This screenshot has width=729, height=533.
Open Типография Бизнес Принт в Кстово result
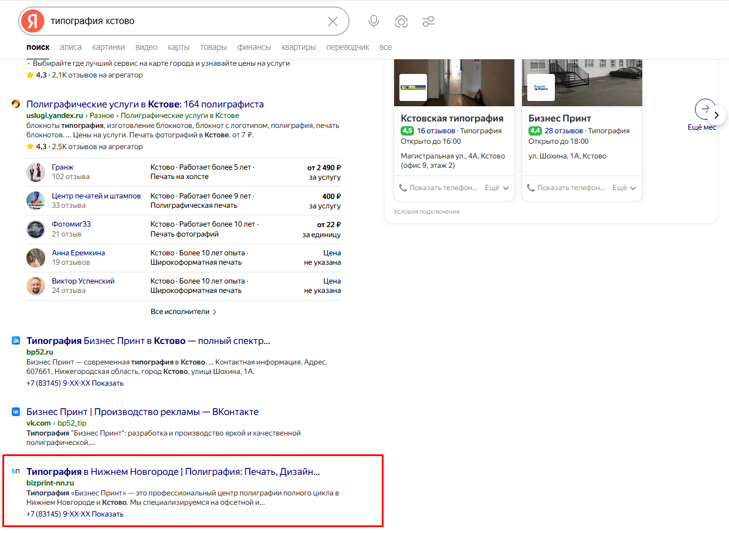coord(148,341)
